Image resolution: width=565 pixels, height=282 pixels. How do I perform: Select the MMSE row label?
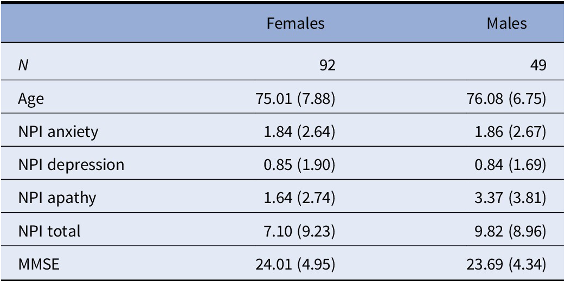[x=36, y=264]
